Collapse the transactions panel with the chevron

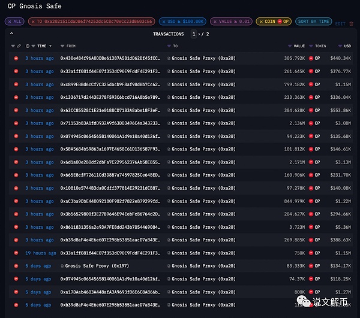pyautogui.click(x=12, y=34)
